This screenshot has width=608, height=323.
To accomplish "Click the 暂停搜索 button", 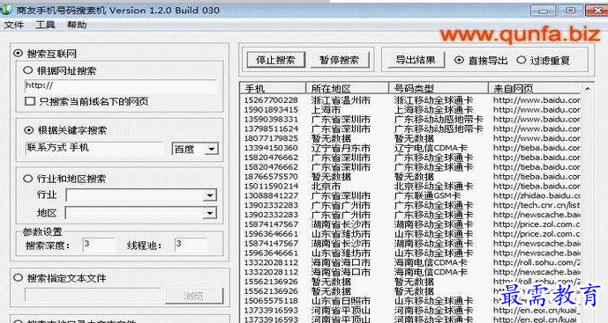I will click(x=339, y=60).
